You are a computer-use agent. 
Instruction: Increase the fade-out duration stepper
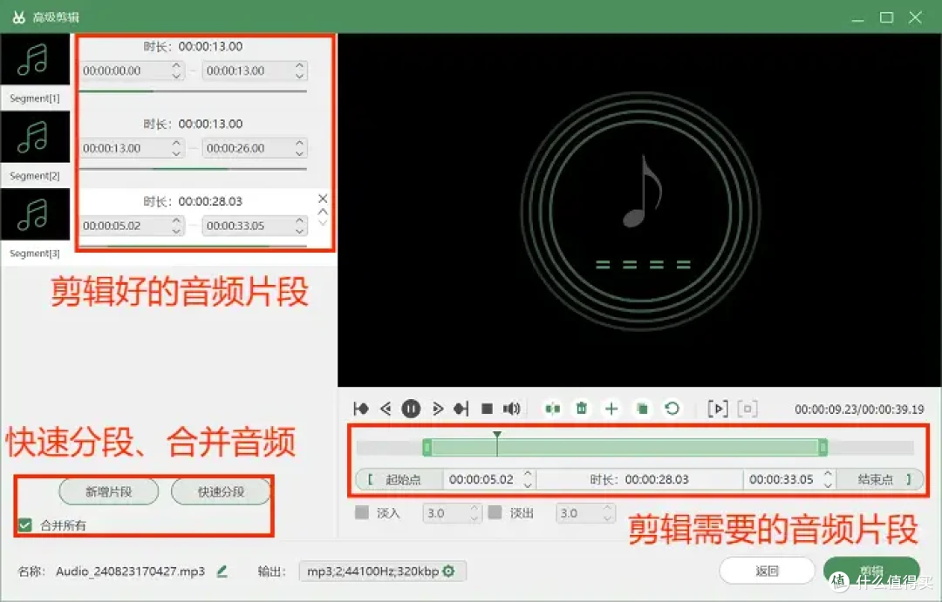coord(607,508)
